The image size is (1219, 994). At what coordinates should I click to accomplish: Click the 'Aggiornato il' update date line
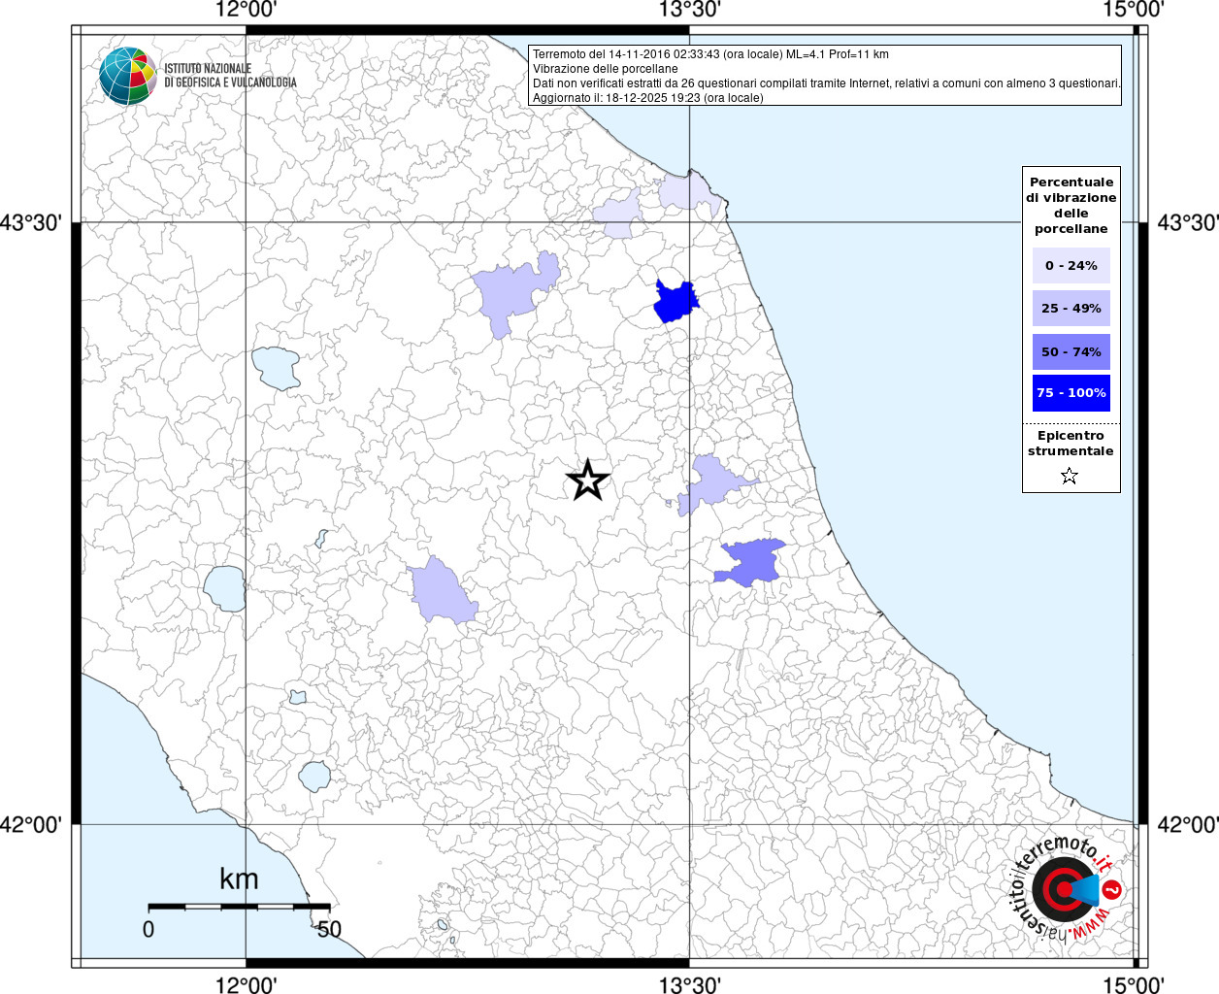647,98
